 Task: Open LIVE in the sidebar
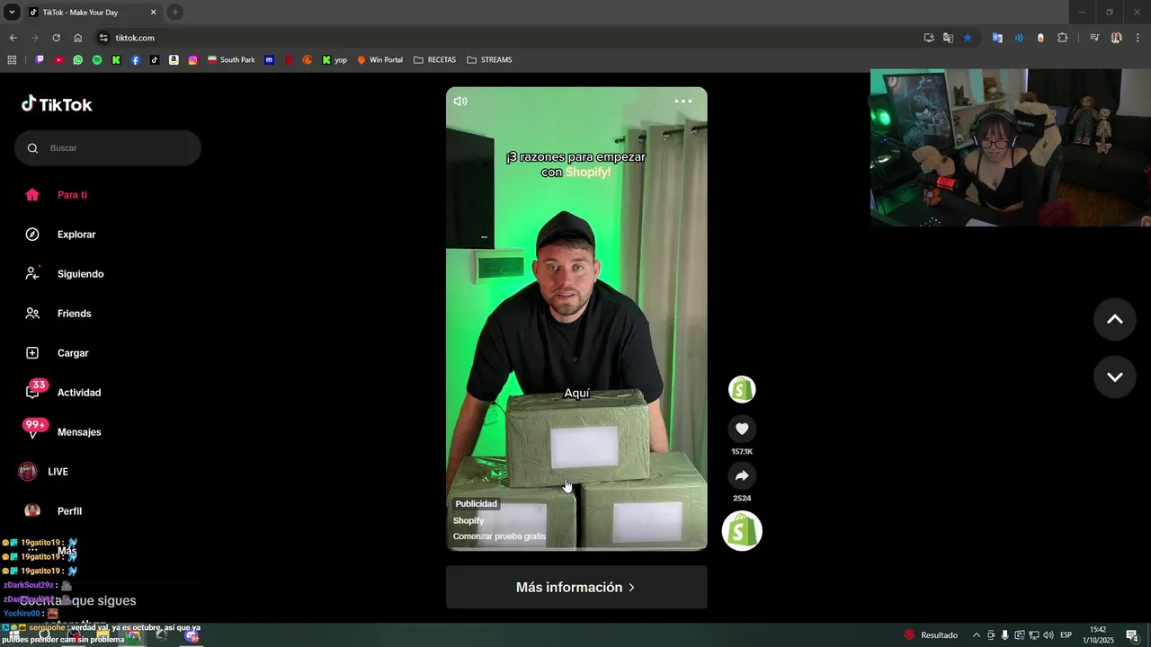[x=58, y=472]
